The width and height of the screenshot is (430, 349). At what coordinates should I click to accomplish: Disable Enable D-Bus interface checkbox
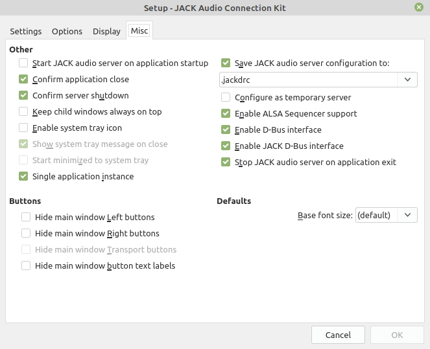click(226, 129)
